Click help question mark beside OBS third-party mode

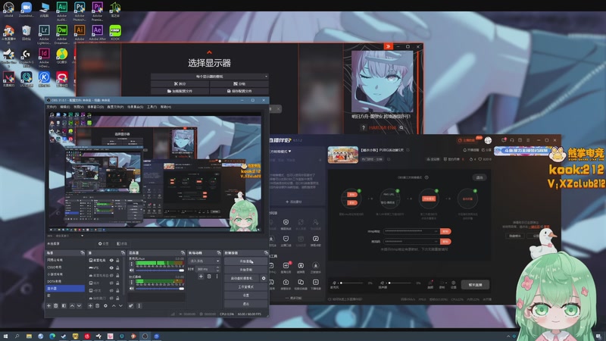[x=426, y=177]
